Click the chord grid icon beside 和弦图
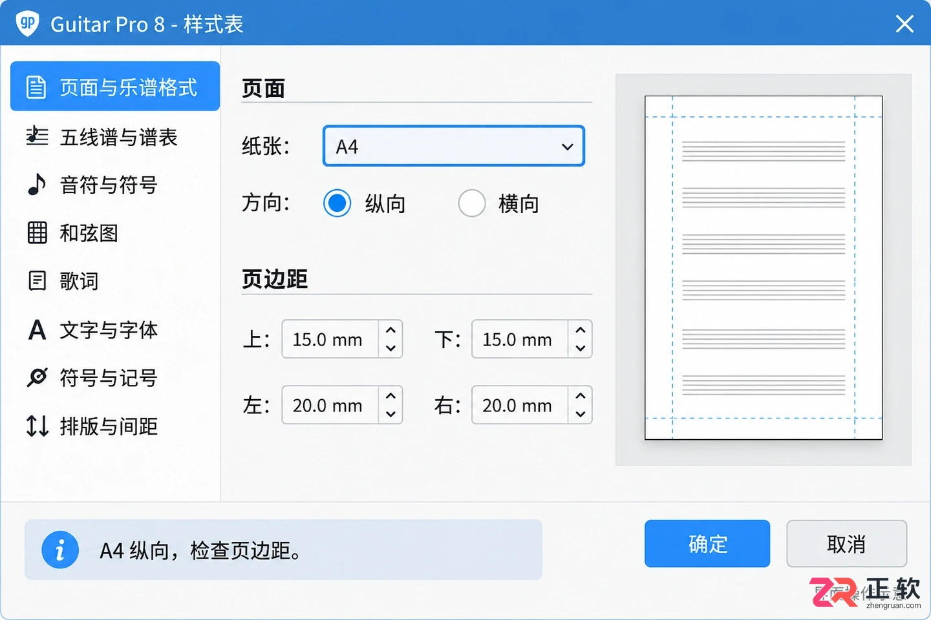 point(37,232)
